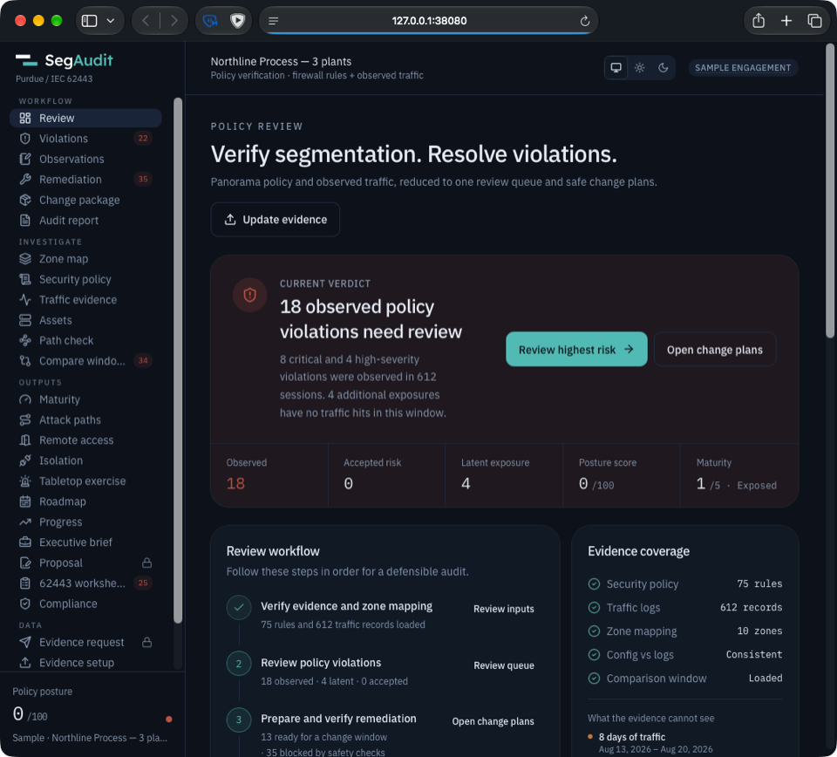The width and height of the screenshot is (837, 757).
Task: Expand the browser sidebar dropdown chevron
Action: [x=111, y=21]
